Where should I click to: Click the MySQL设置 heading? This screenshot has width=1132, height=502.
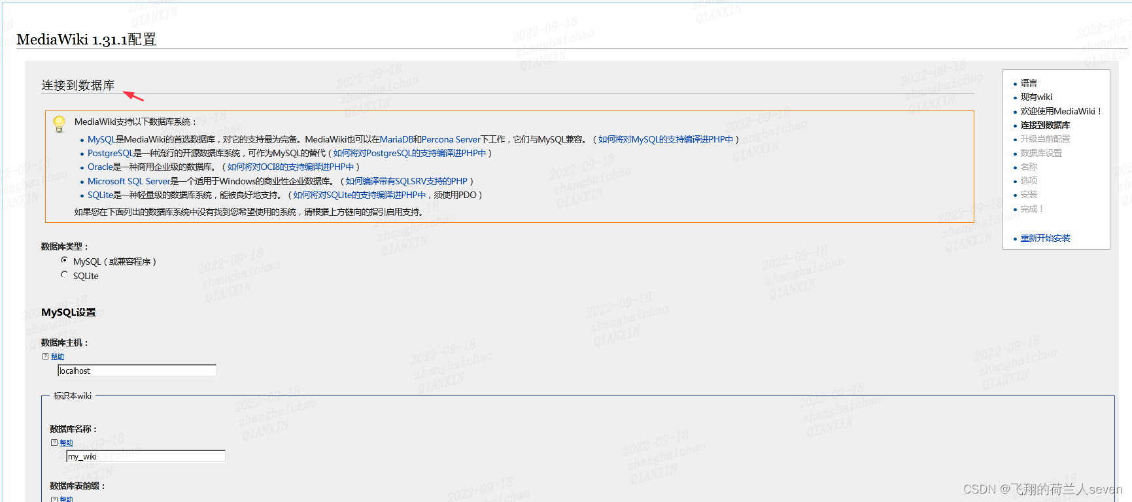(x=68, y=312)
